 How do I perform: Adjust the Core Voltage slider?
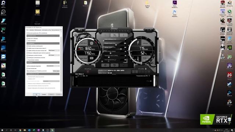point(115,41)
